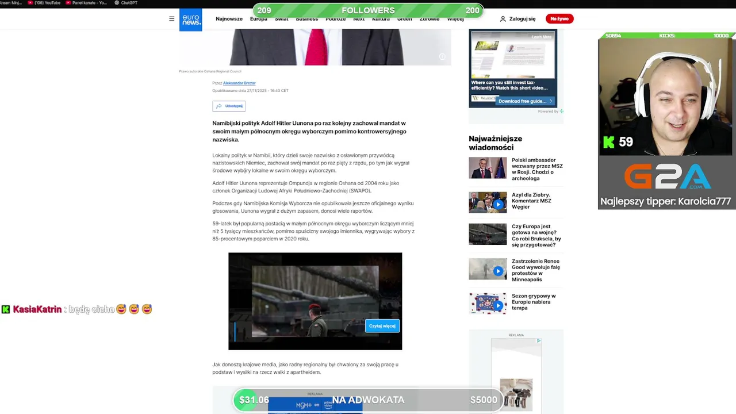Viewport: 736px width, 414px height.
Task: Open the YouTube browser tab
Action: (x=44, y=3)
